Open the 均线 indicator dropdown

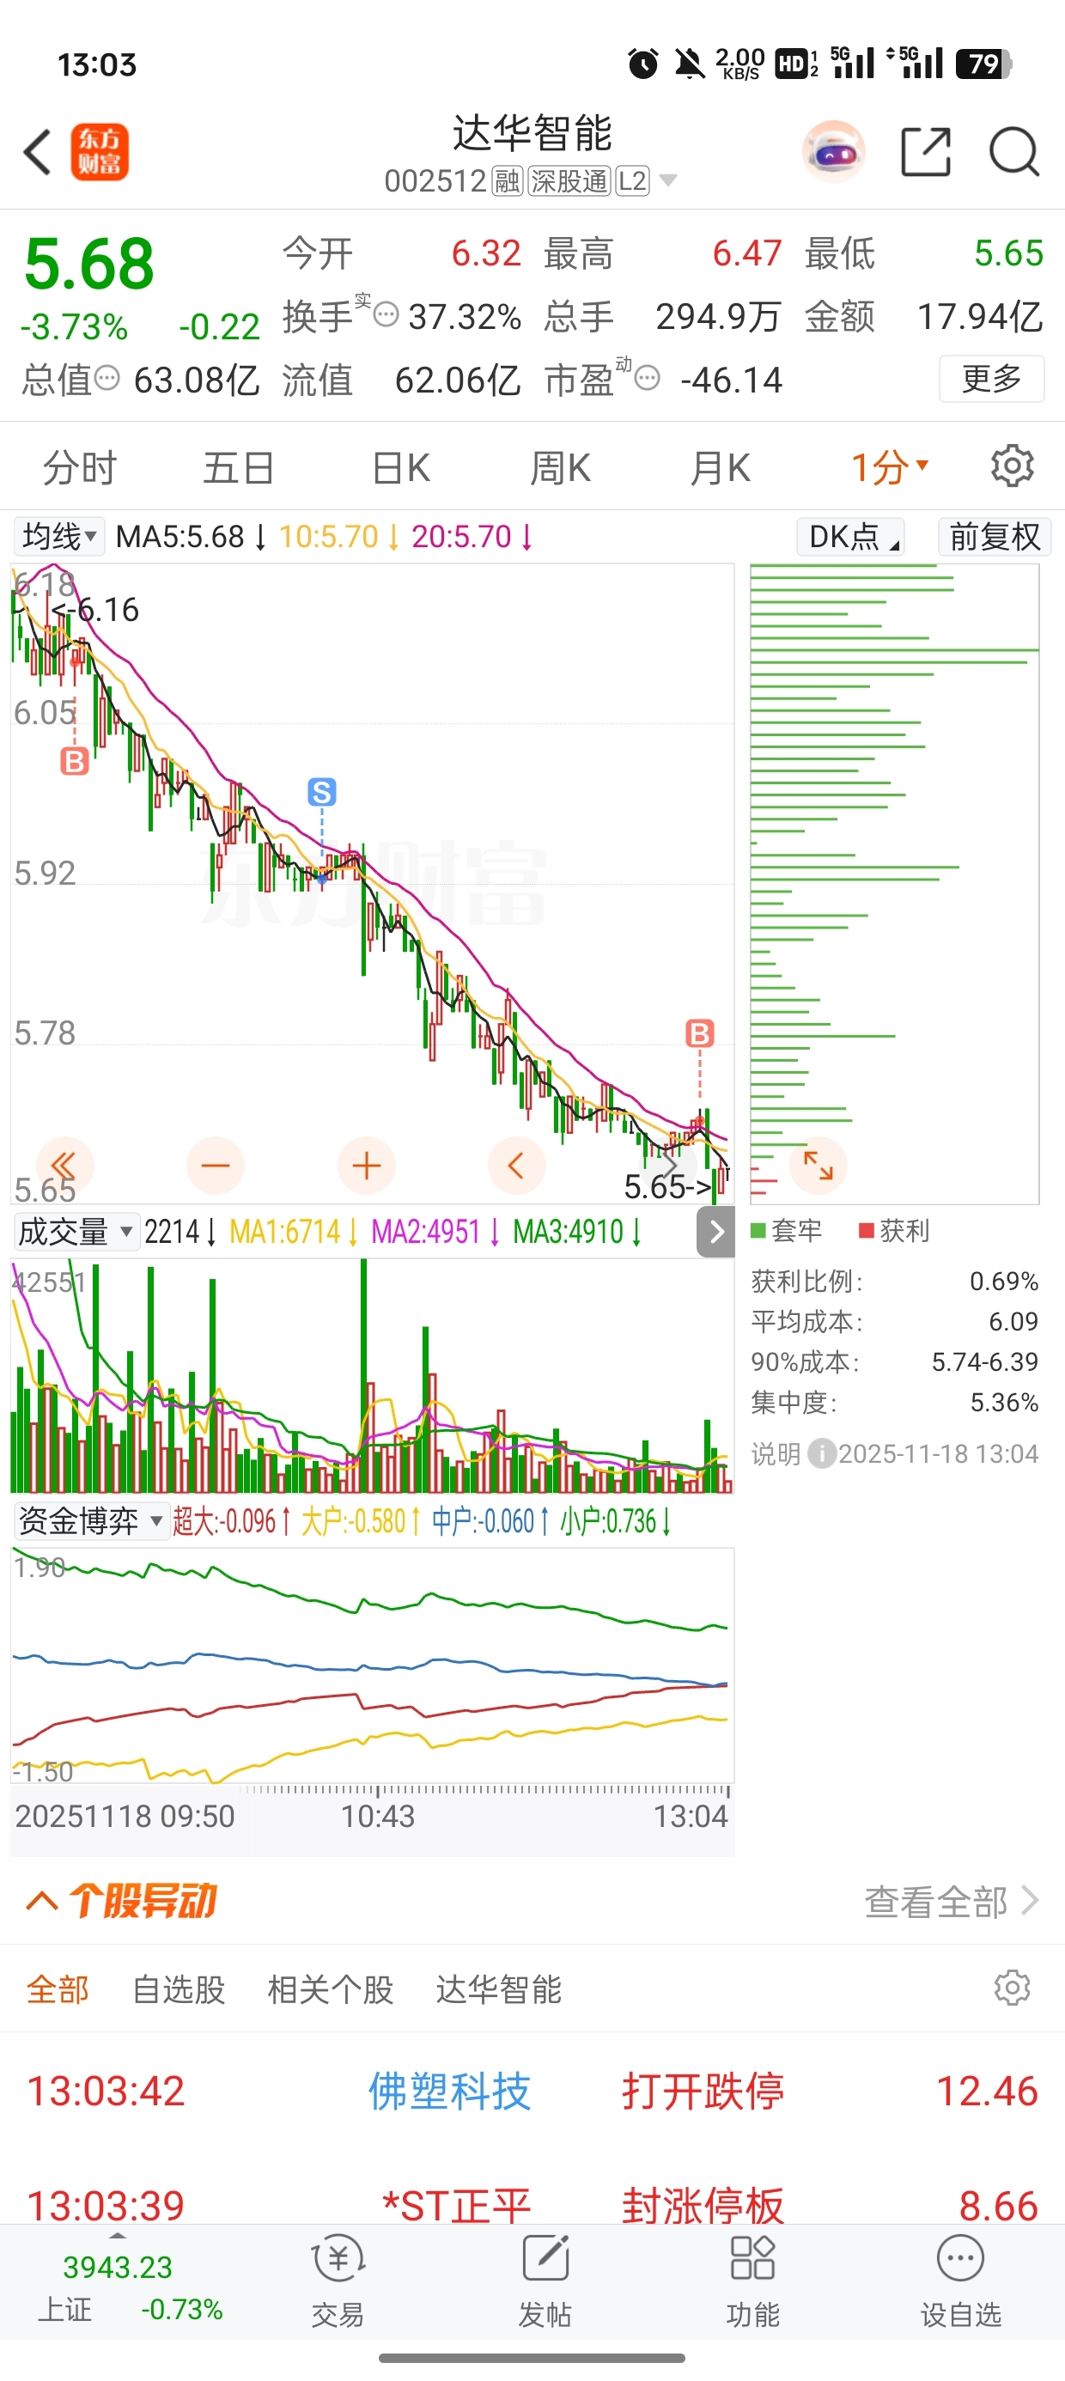58,536
